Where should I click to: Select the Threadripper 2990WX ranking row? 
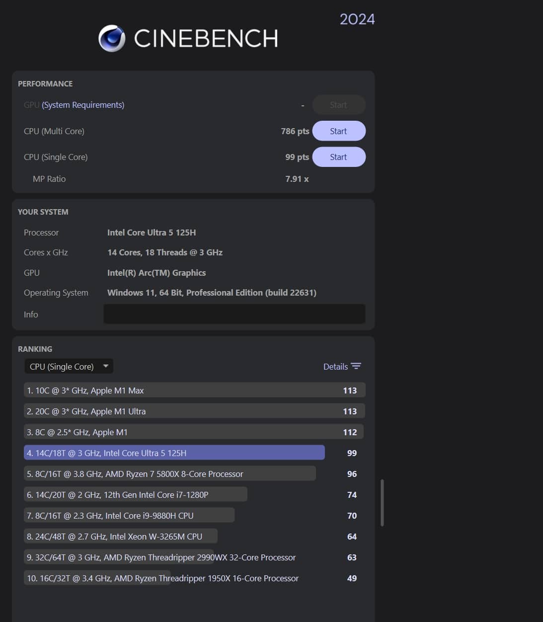click(x=161, y=557)
